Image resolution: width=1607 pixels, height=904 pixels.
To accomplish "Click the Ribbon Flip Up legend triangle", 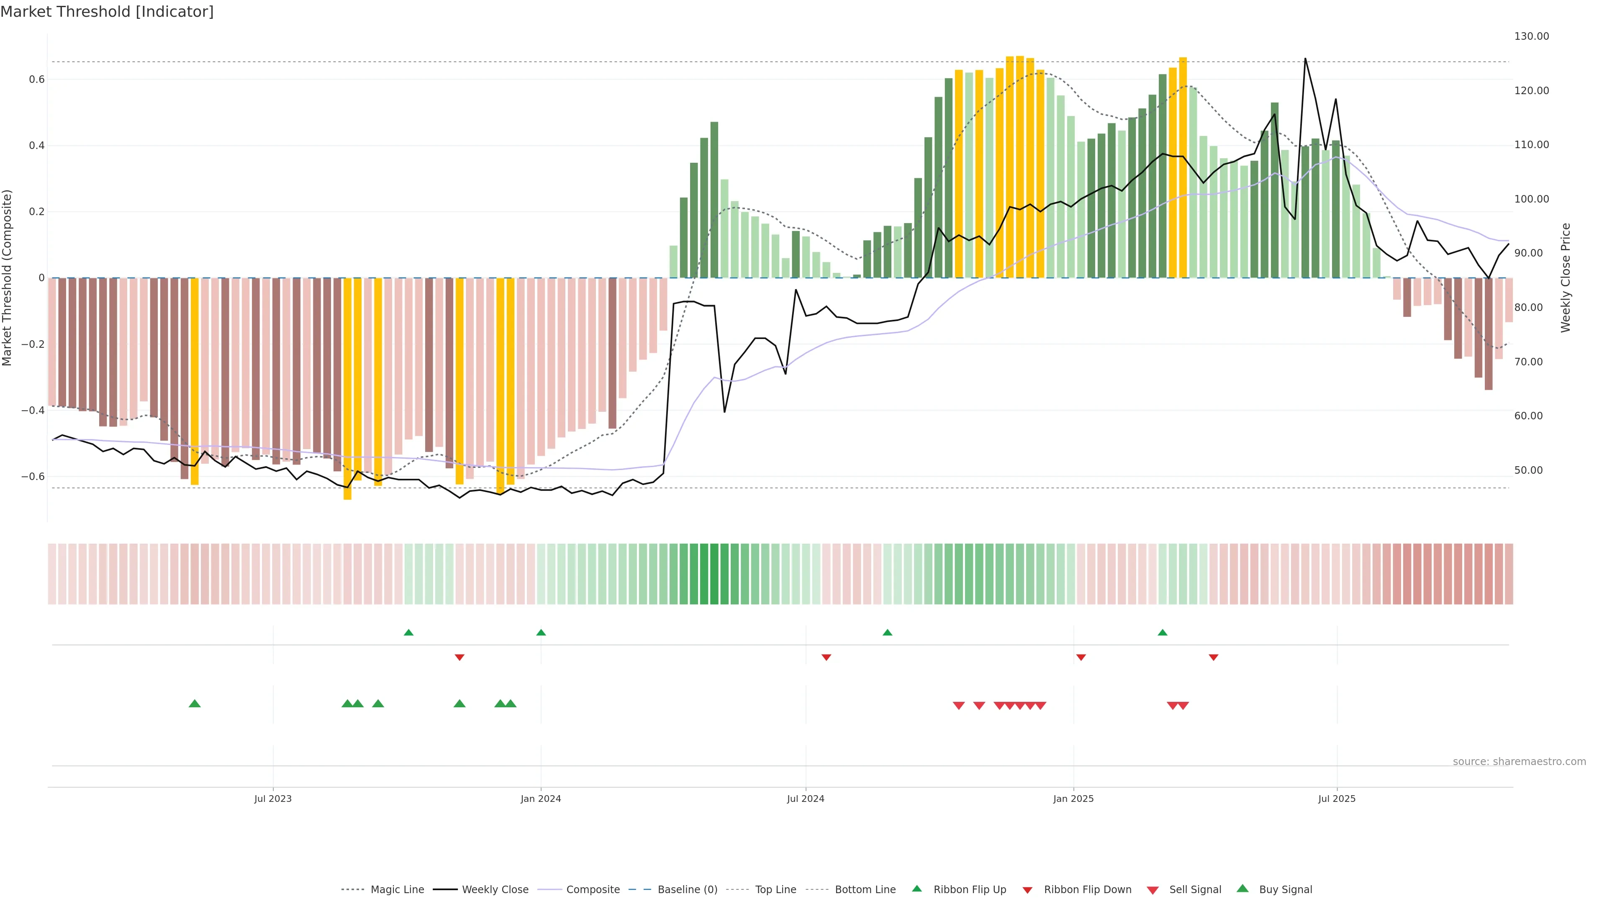I will (x=916, y=889).
